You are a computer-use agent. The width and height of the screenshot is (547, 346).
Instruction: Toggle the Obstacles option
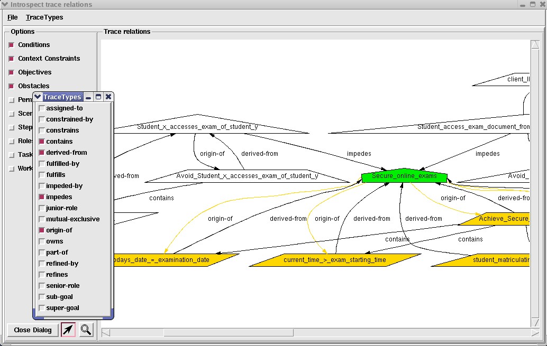point(12,86)
